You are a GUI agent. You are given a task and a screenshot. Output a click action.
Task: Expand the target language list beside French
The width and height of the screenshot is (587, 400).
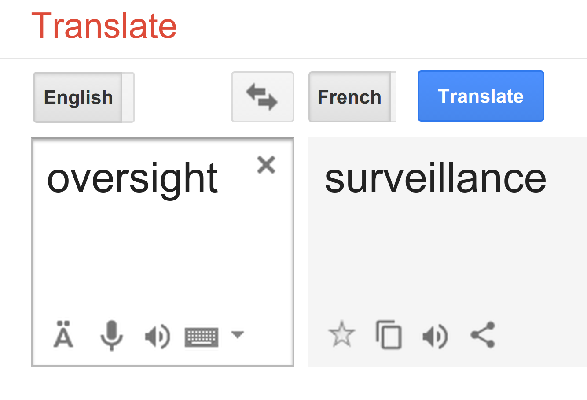pyautogui.click(x=393, y=97)
